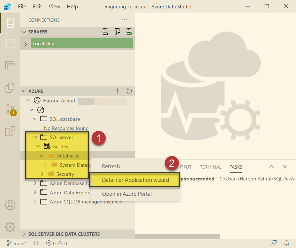This screenshot has height=248, width=296.
Task: Maximize the bottom panel with caret icon
Action: click(272, 167)
